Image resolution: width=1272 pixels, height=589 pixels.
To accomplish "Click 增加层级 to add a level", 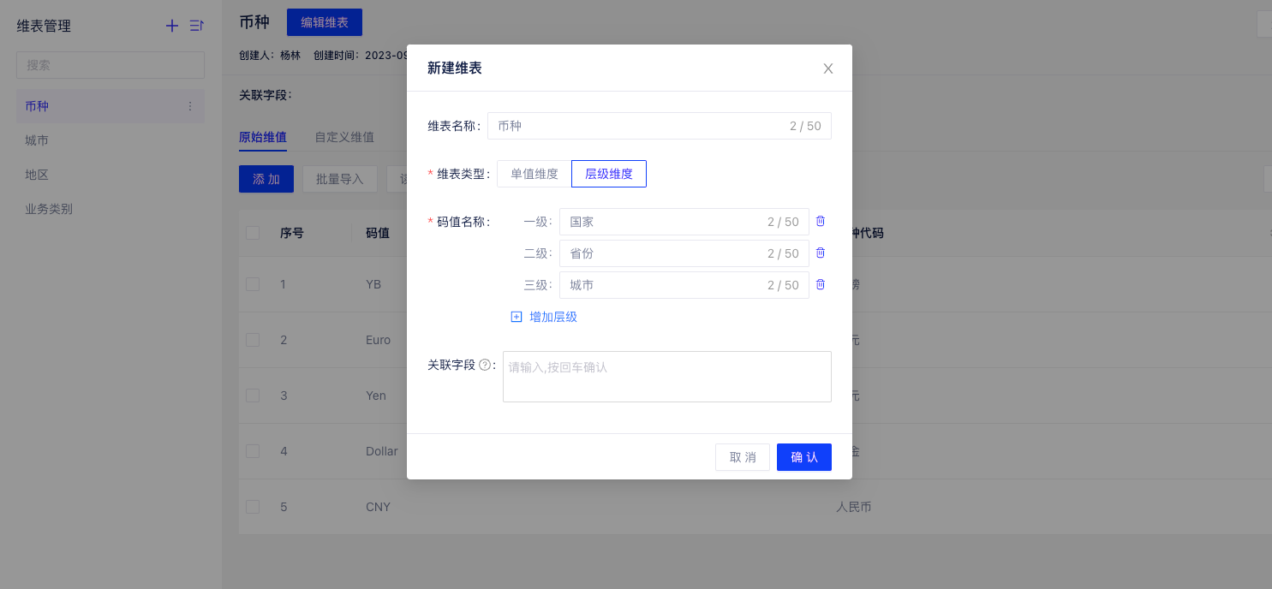I will (544, 317).
